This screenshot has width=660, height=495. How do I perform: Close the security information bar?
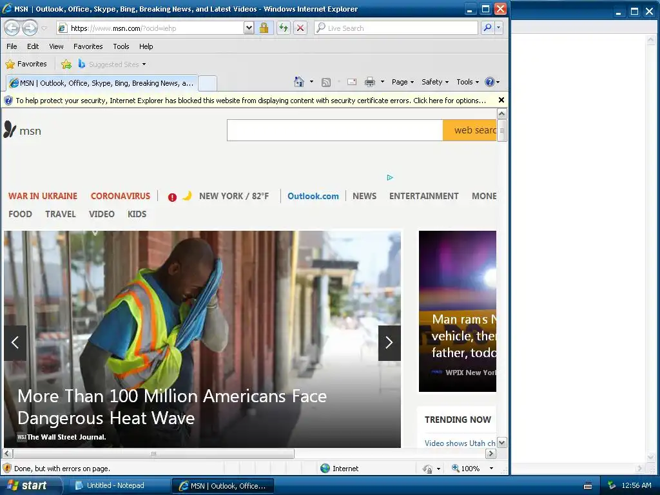tap(501, 100)
